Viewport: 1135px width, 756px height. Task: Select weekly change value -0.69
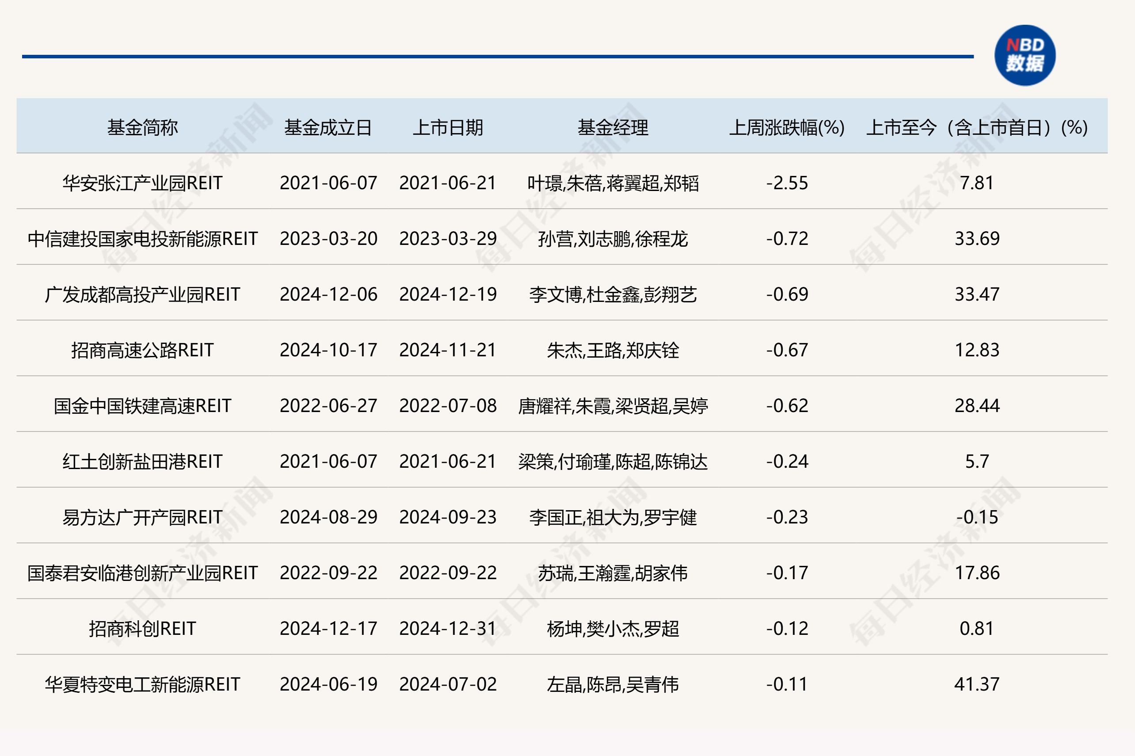click(x=787, y=294)
